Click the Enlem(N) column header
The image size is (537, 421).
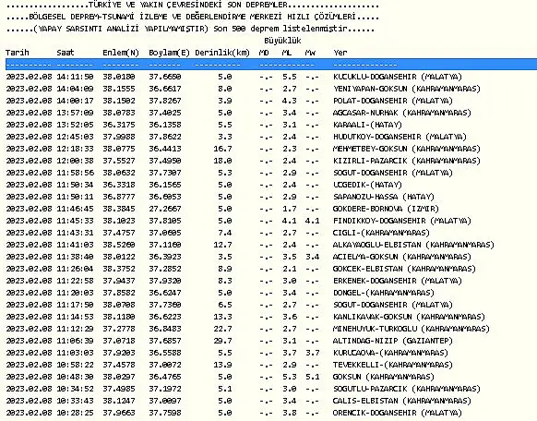pos(121,53)
